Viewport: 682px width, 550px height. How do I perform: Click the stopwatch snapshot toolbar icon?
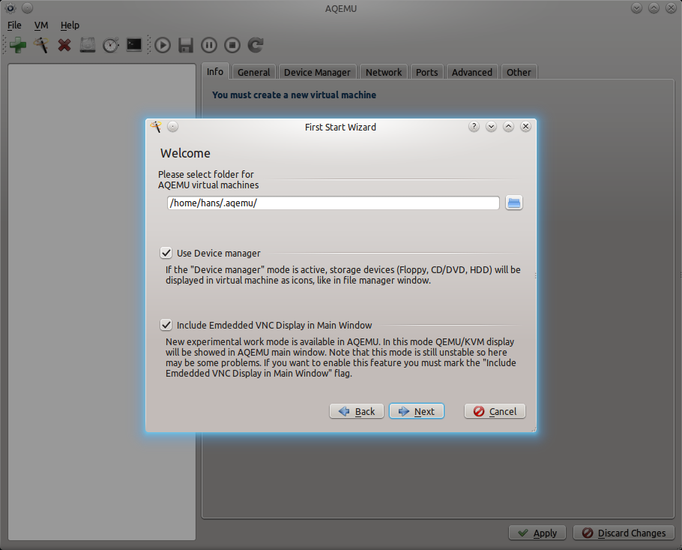point(111,45)
